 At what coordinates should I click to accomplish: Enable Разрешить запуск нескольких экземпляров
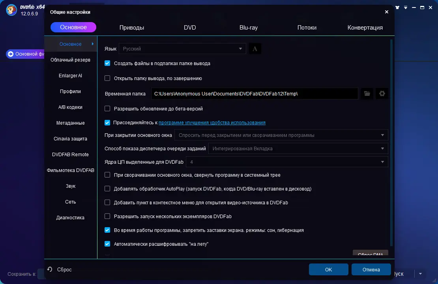point(107,216)
